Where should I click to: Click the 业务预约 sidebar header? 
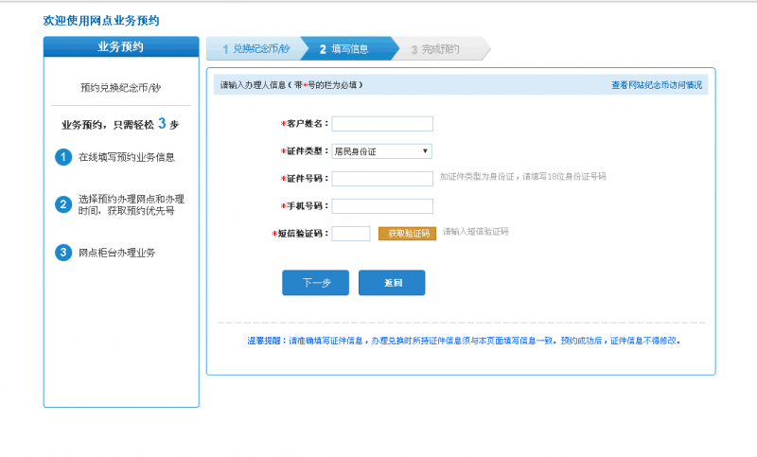coord(121,47)
